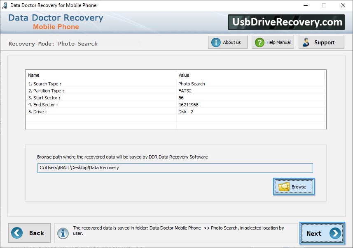Select the '3. Start Sector :' row
Viewport: 353px width, 248px height.
click(x=175, y=98)
